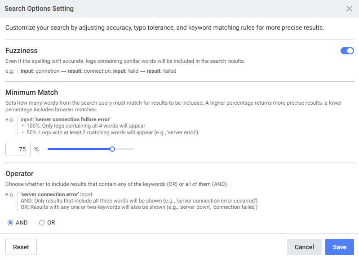Select the AND operator radio button
359x260 pixels.
[10, 223]
